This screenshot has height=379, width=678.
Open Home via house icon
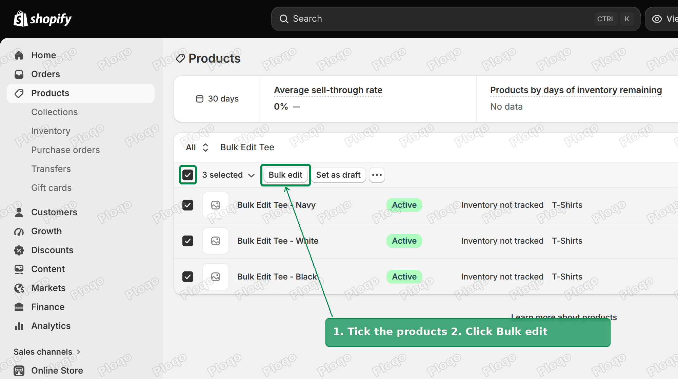click(x=19, y=55)
